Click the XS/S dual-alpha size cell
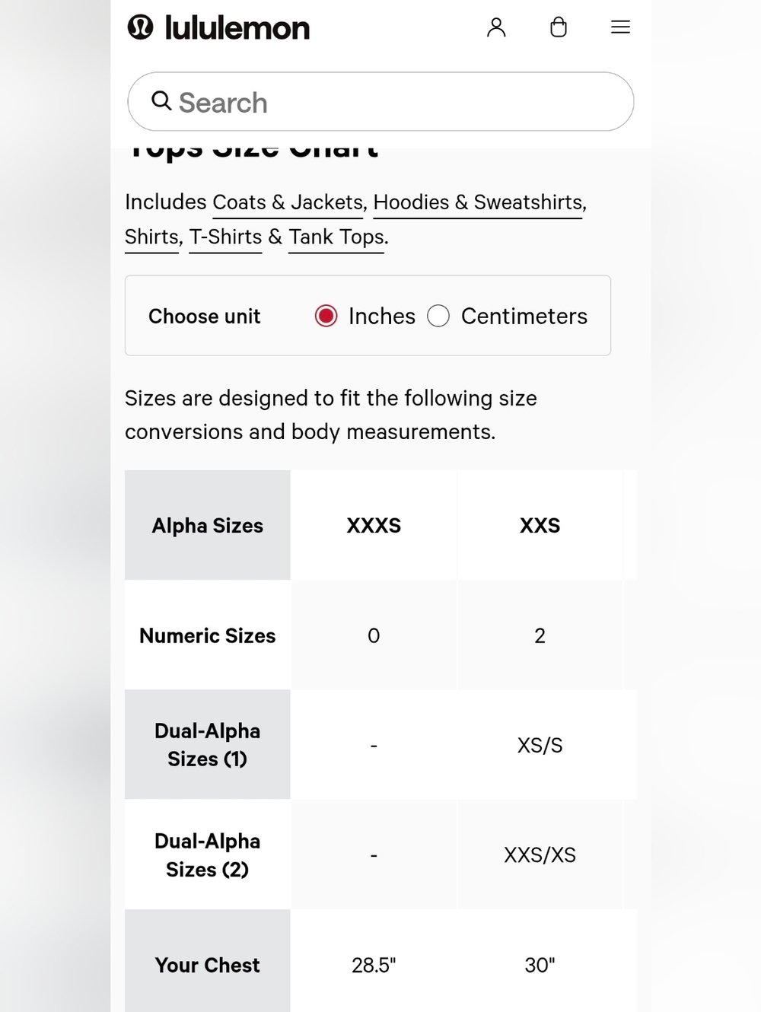This screenshot has height=1012, width=761. point(540,745)
